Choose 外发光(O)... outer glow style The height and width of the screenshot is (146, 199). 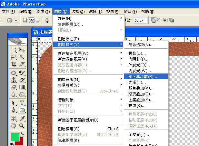coord(146,65)
